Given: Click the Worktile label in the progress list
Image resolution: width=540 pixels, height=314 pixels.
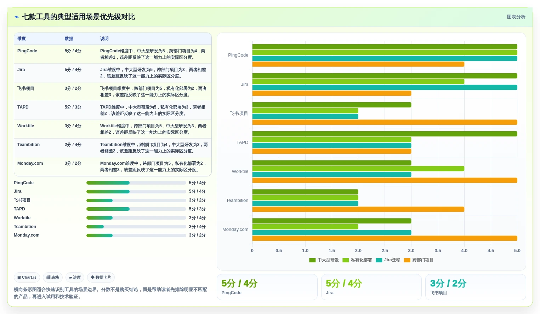Looking at the screenshot, I should tap(22, 218).
